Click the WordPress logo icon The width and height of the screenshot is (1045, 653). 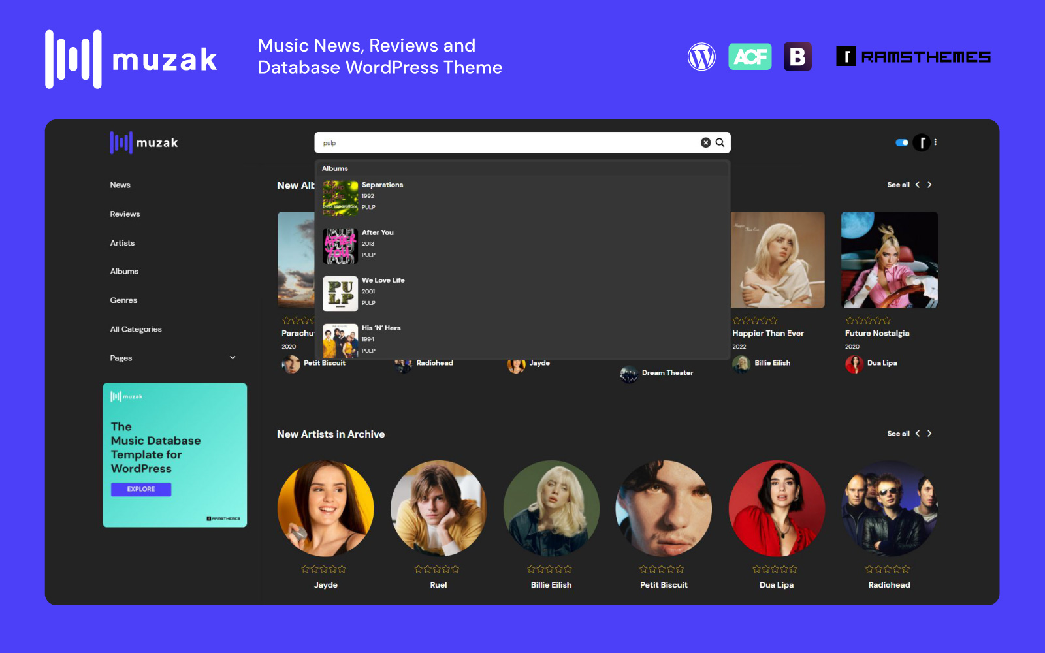point(701,57)
